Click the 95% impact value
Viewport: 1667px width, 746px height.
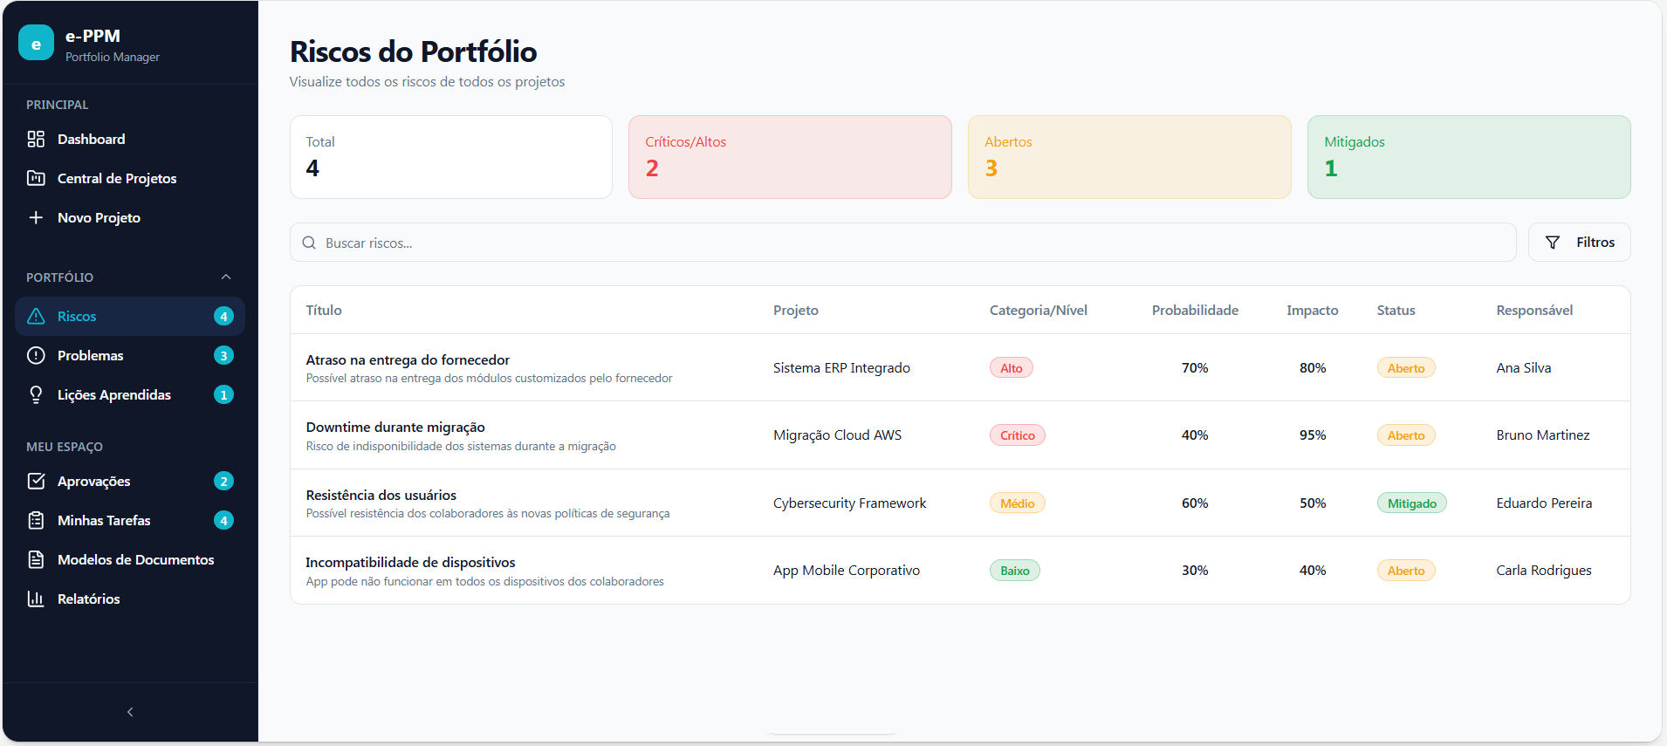(x=1313, y=435)
